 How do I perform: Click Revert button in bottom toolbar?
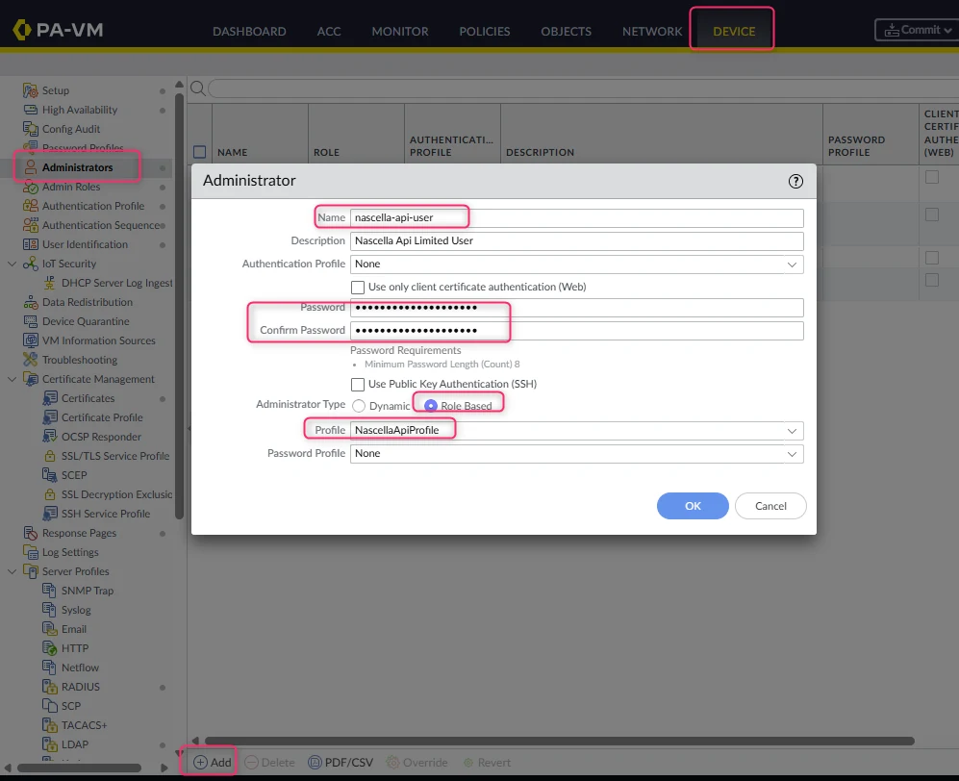tap(487, 762)
